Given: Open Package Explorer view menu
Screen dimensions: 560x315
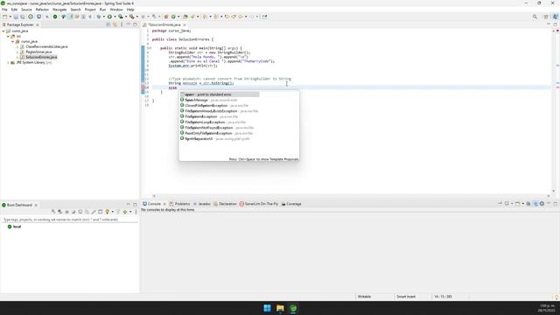Looking at the screenshot, I should pyautogui.click(x=122, y=24).
